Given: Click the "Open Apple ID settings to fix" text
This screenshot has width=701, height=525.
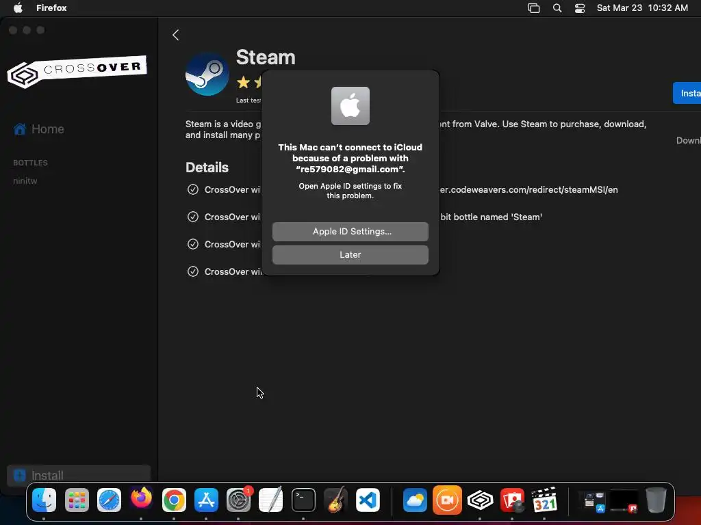Looking at the screenshot, I should coord(350,191).
